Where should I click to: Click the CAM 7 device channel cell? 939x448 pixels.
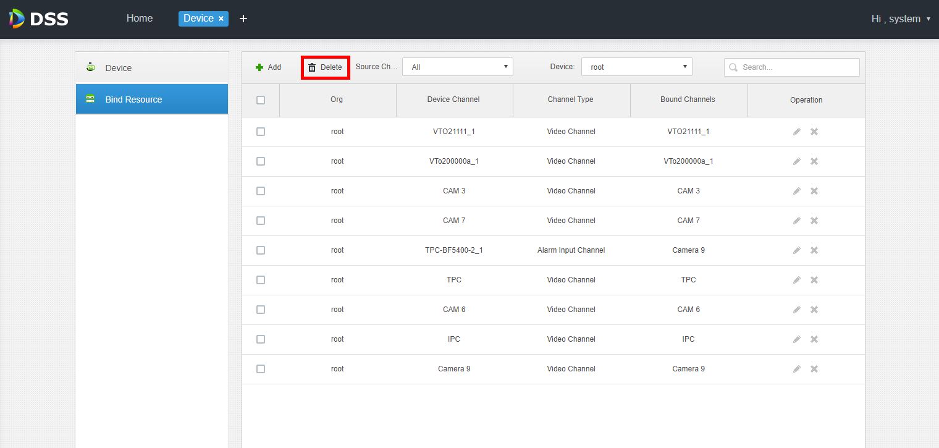point(454,221)
